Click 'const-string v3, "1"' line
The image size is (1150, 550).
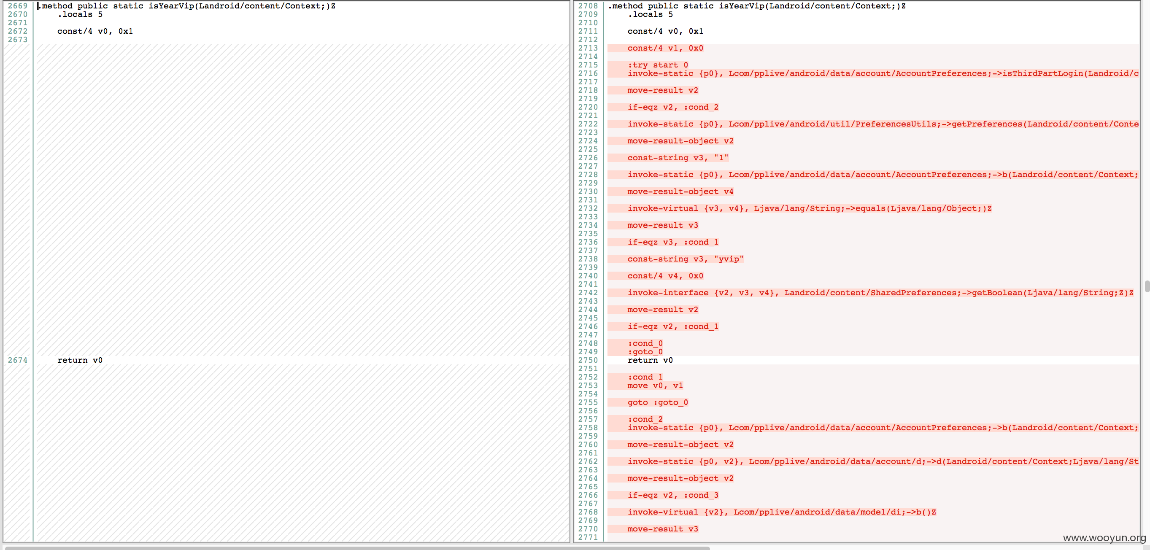[x=678, y=158]
